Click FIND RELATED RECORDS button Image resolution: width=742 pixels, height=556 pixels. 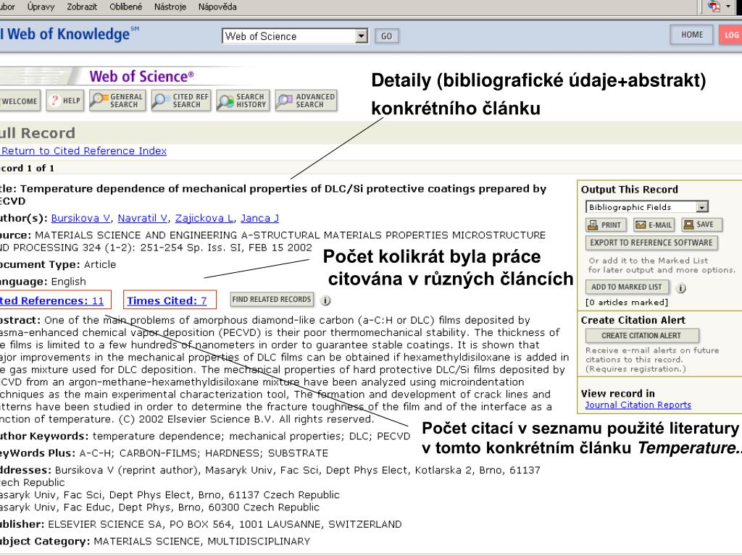272,299
